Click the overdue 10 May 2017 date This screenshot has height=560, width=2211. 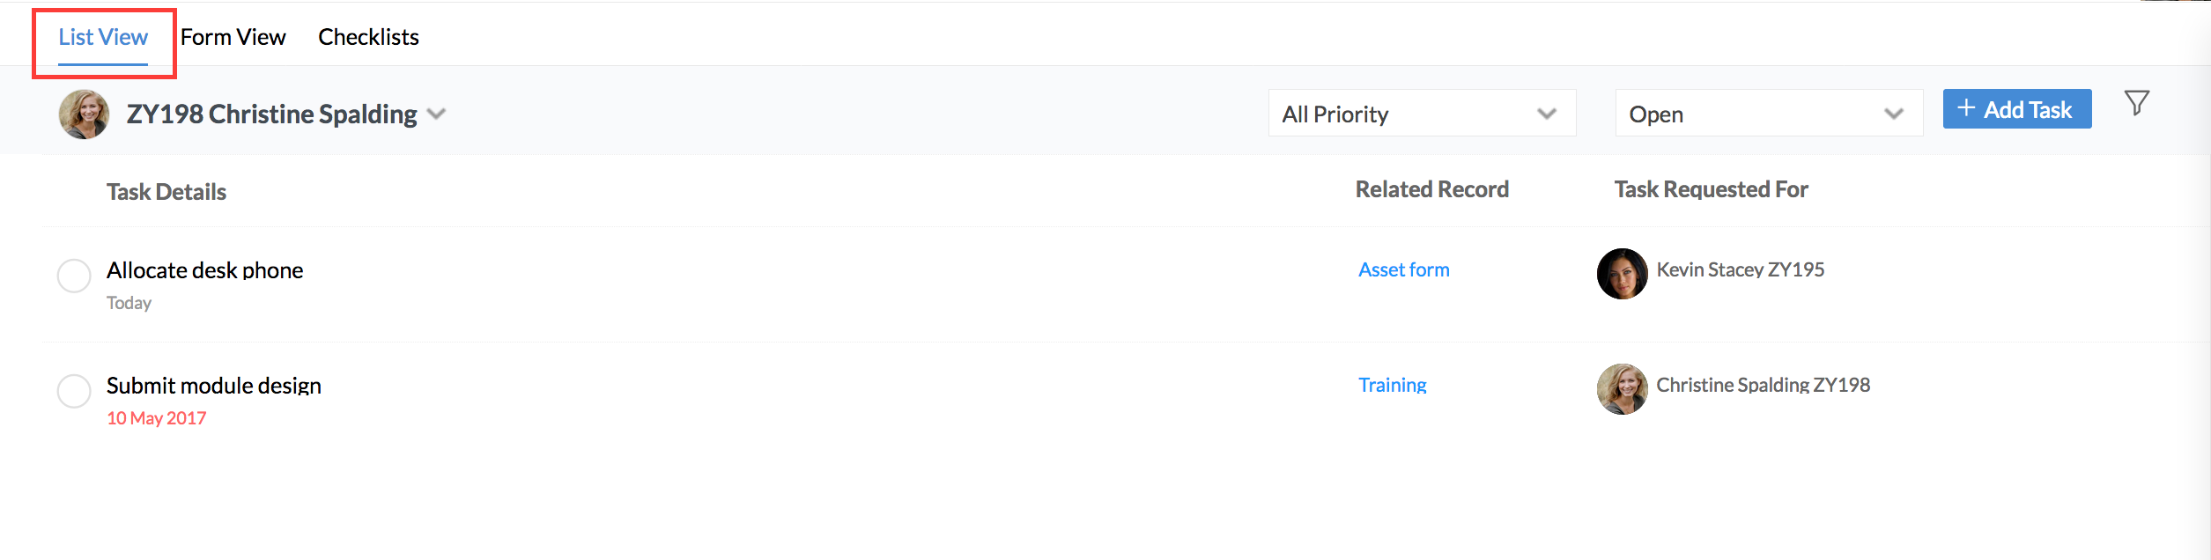coord(156,418)
